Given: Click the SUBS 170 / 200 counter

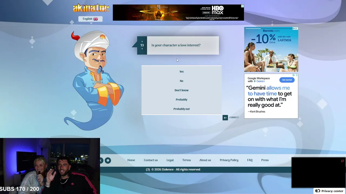Looking at the screenshot, I should (19, 189).
